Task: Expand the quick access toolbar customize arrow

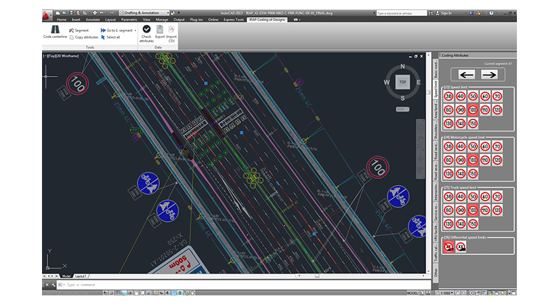Action: point(179,13)
